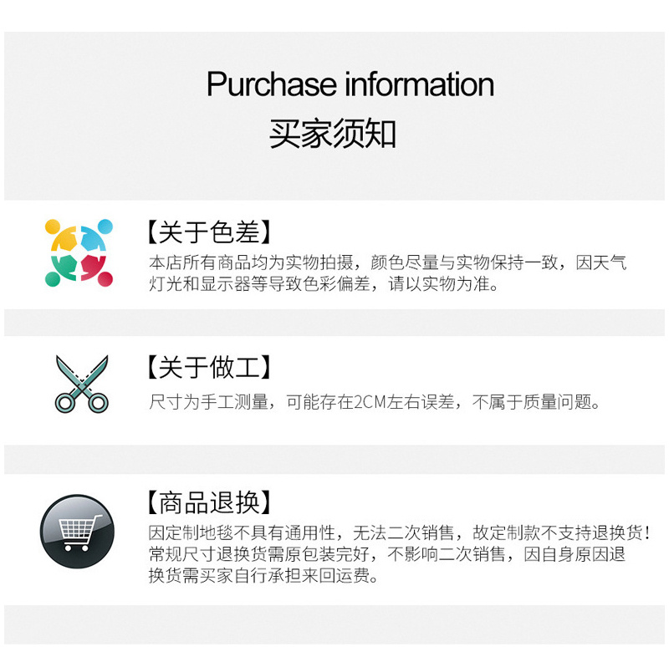The image size is (669, 647).
Task: Click the "Purchase information" title
Action: 350,84
